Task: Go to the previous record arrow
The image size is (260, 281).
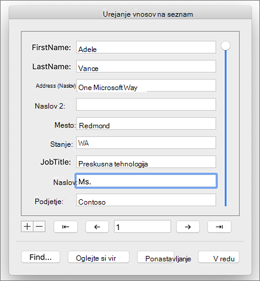Action: click(x=97, y=227)
